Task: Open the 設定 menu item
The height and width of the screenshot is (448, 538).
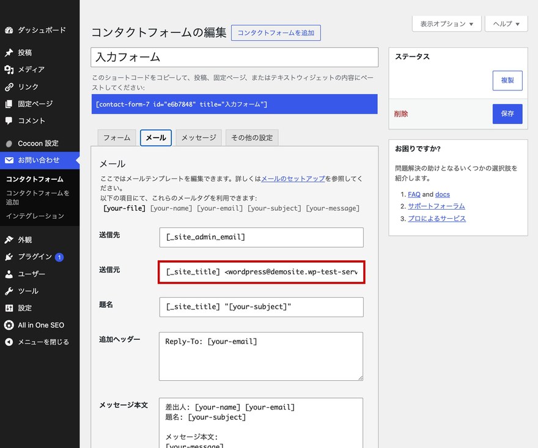Action: (40, 308)
